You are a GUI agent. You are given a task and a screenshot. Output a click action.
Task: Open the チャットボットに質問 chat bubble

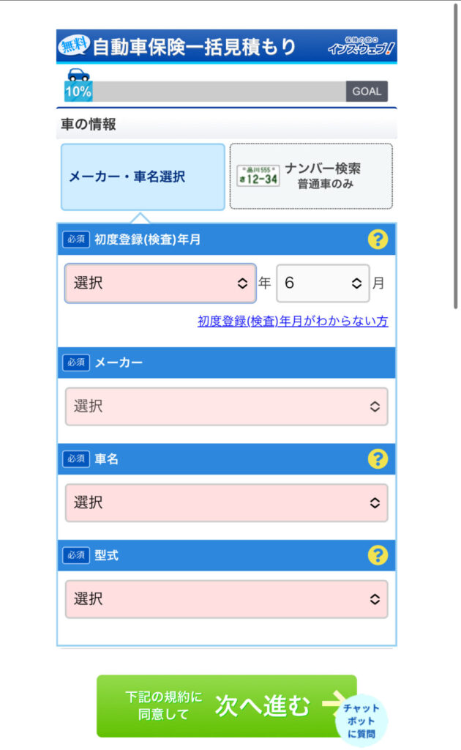click(x=361, y=721)
